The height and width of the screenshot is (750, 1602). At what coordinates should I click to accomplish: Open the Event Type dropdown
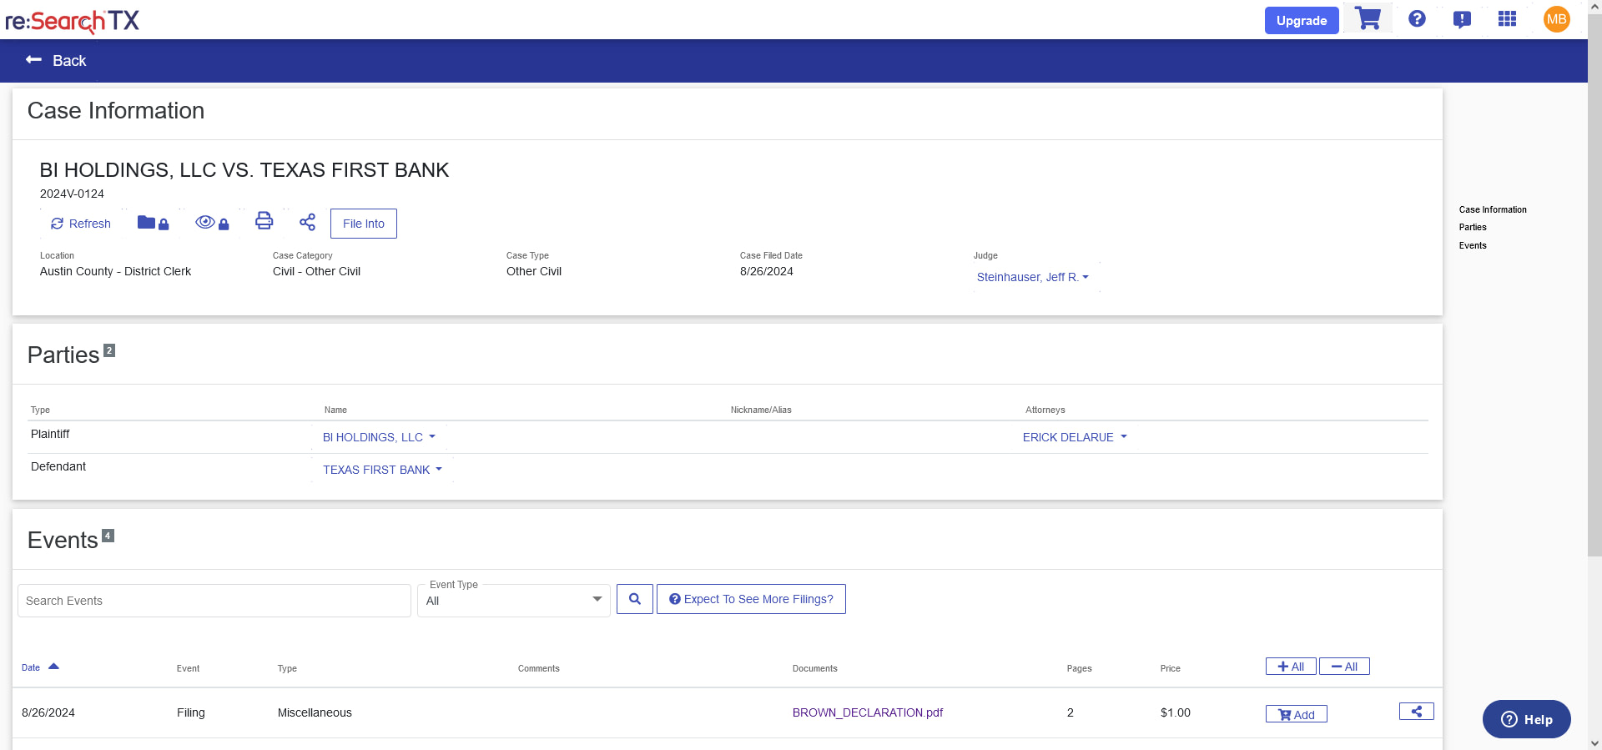click(514, 601)
